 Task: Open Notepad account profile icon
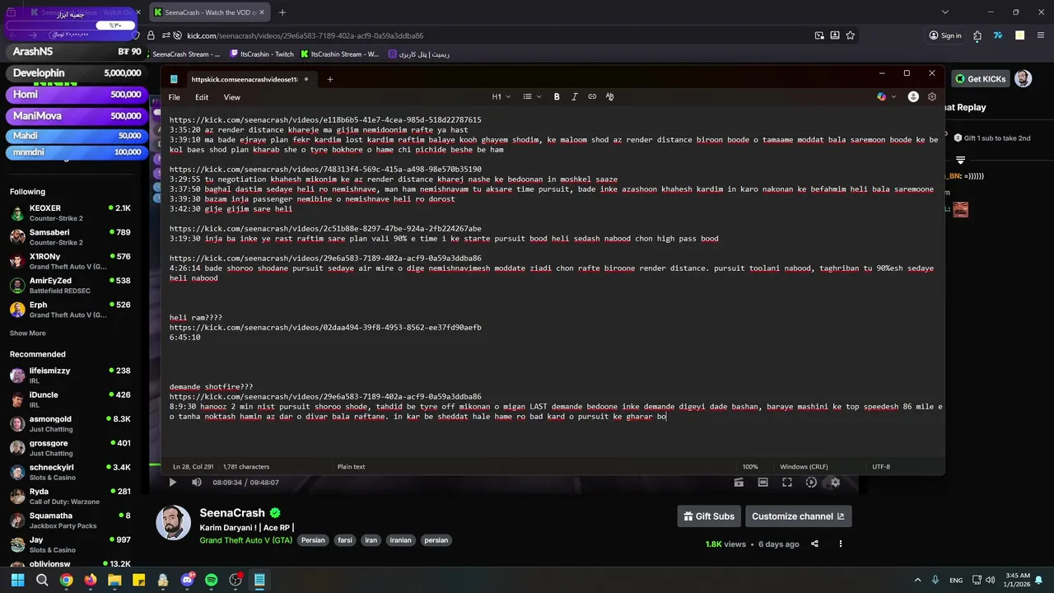[x=913, y=96]
